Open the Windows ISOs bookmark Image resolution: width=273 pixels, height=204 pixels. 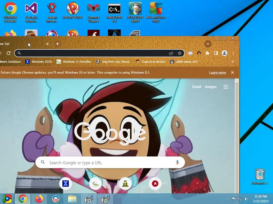click(x=39, y=62)
